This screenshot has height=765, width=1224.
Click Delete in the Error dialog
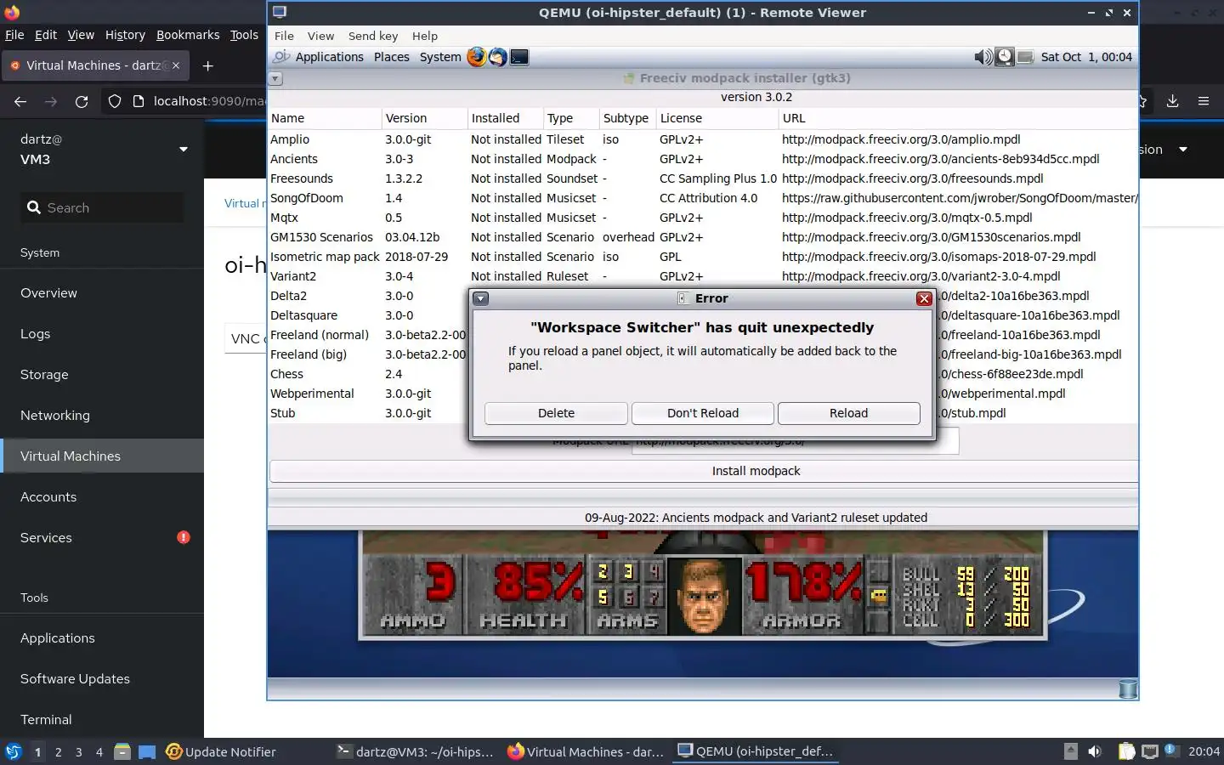tap(556, 413)
